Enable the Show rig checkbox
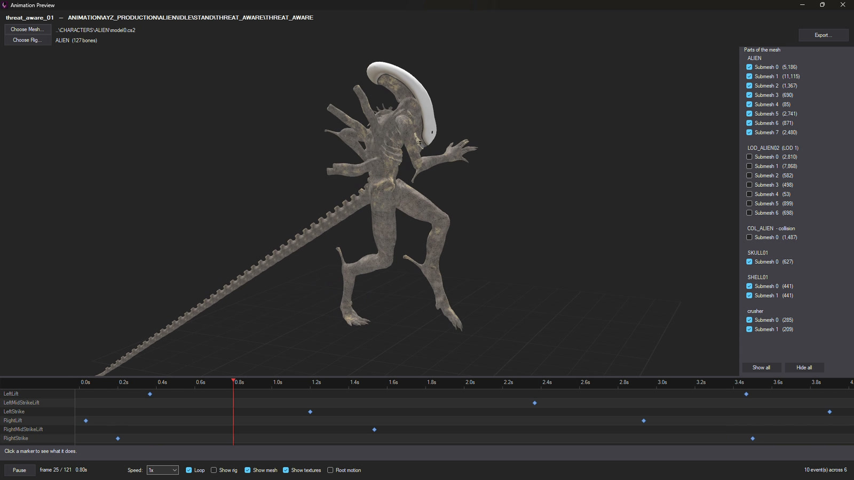This screenshot has width=854, height=480. pyautogui.click(x=214, y=470)
